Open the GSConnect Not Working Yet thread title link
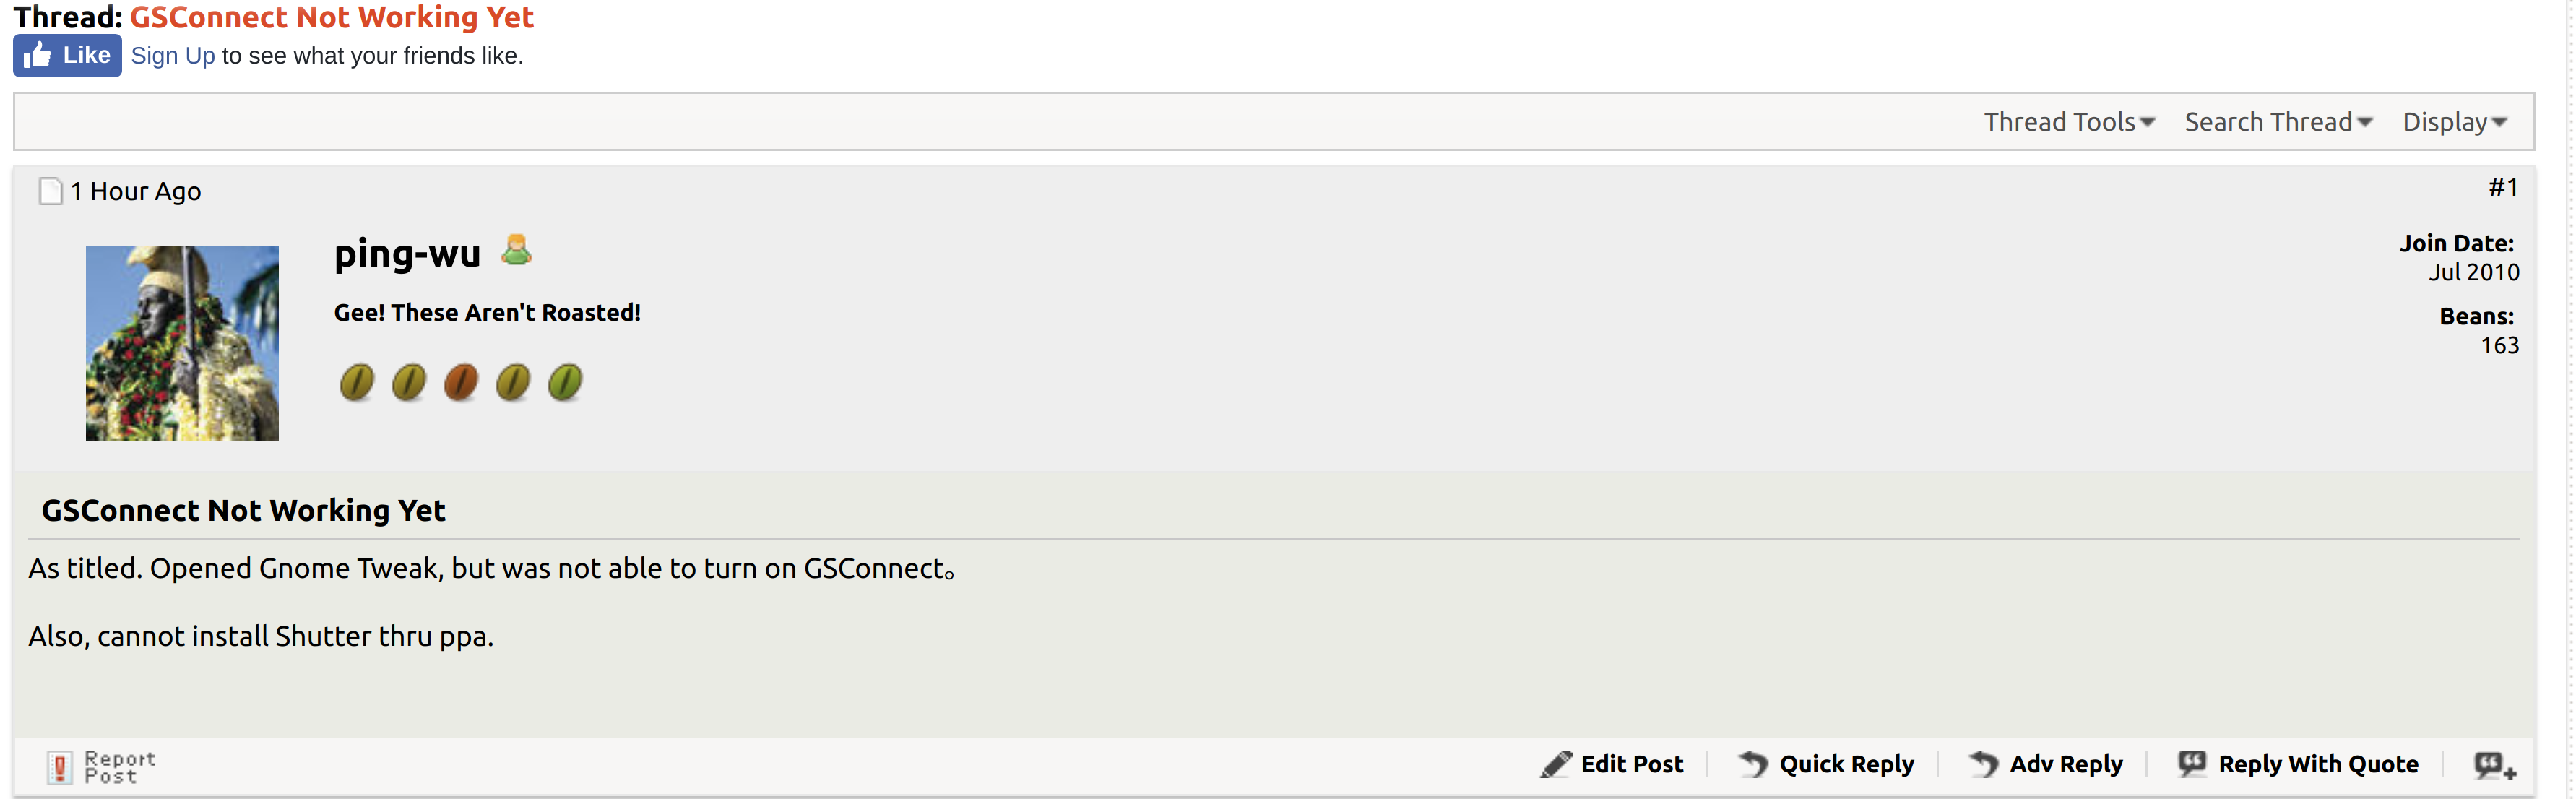The width and height of the screenshot is (2576, 799). click(332, 17)
